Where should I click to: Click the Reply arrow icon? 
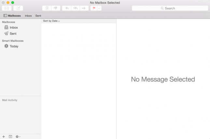click(x=67, y=8)
